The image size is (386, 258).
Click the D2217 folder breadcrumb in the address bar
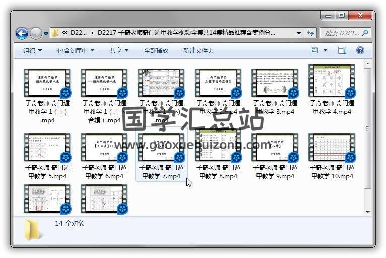(186, 32)
